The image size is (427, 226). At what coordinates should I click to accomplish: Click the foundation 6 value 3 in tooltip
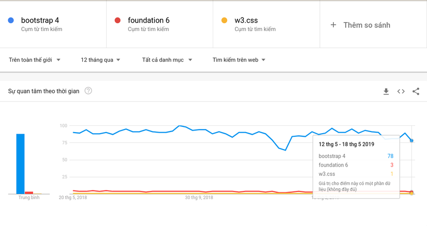click(392, 165)
